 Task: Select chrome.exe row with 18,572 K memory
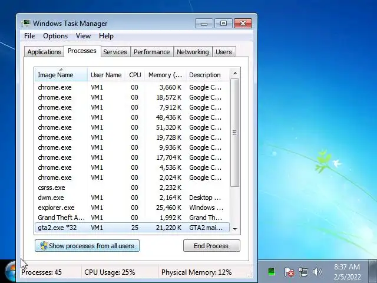[x=132, y=97]
